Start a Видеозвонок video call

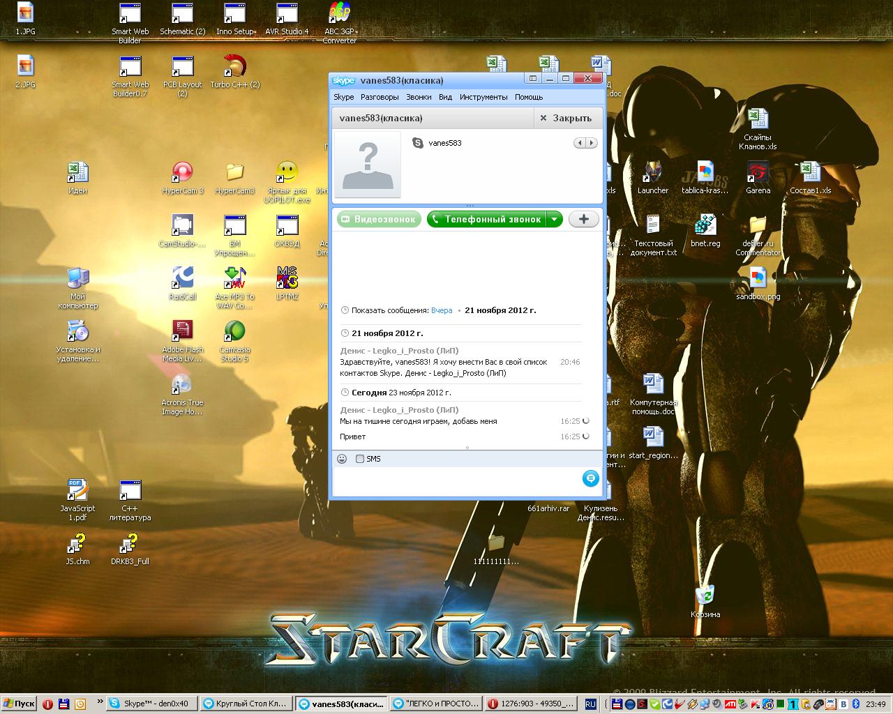380,219
